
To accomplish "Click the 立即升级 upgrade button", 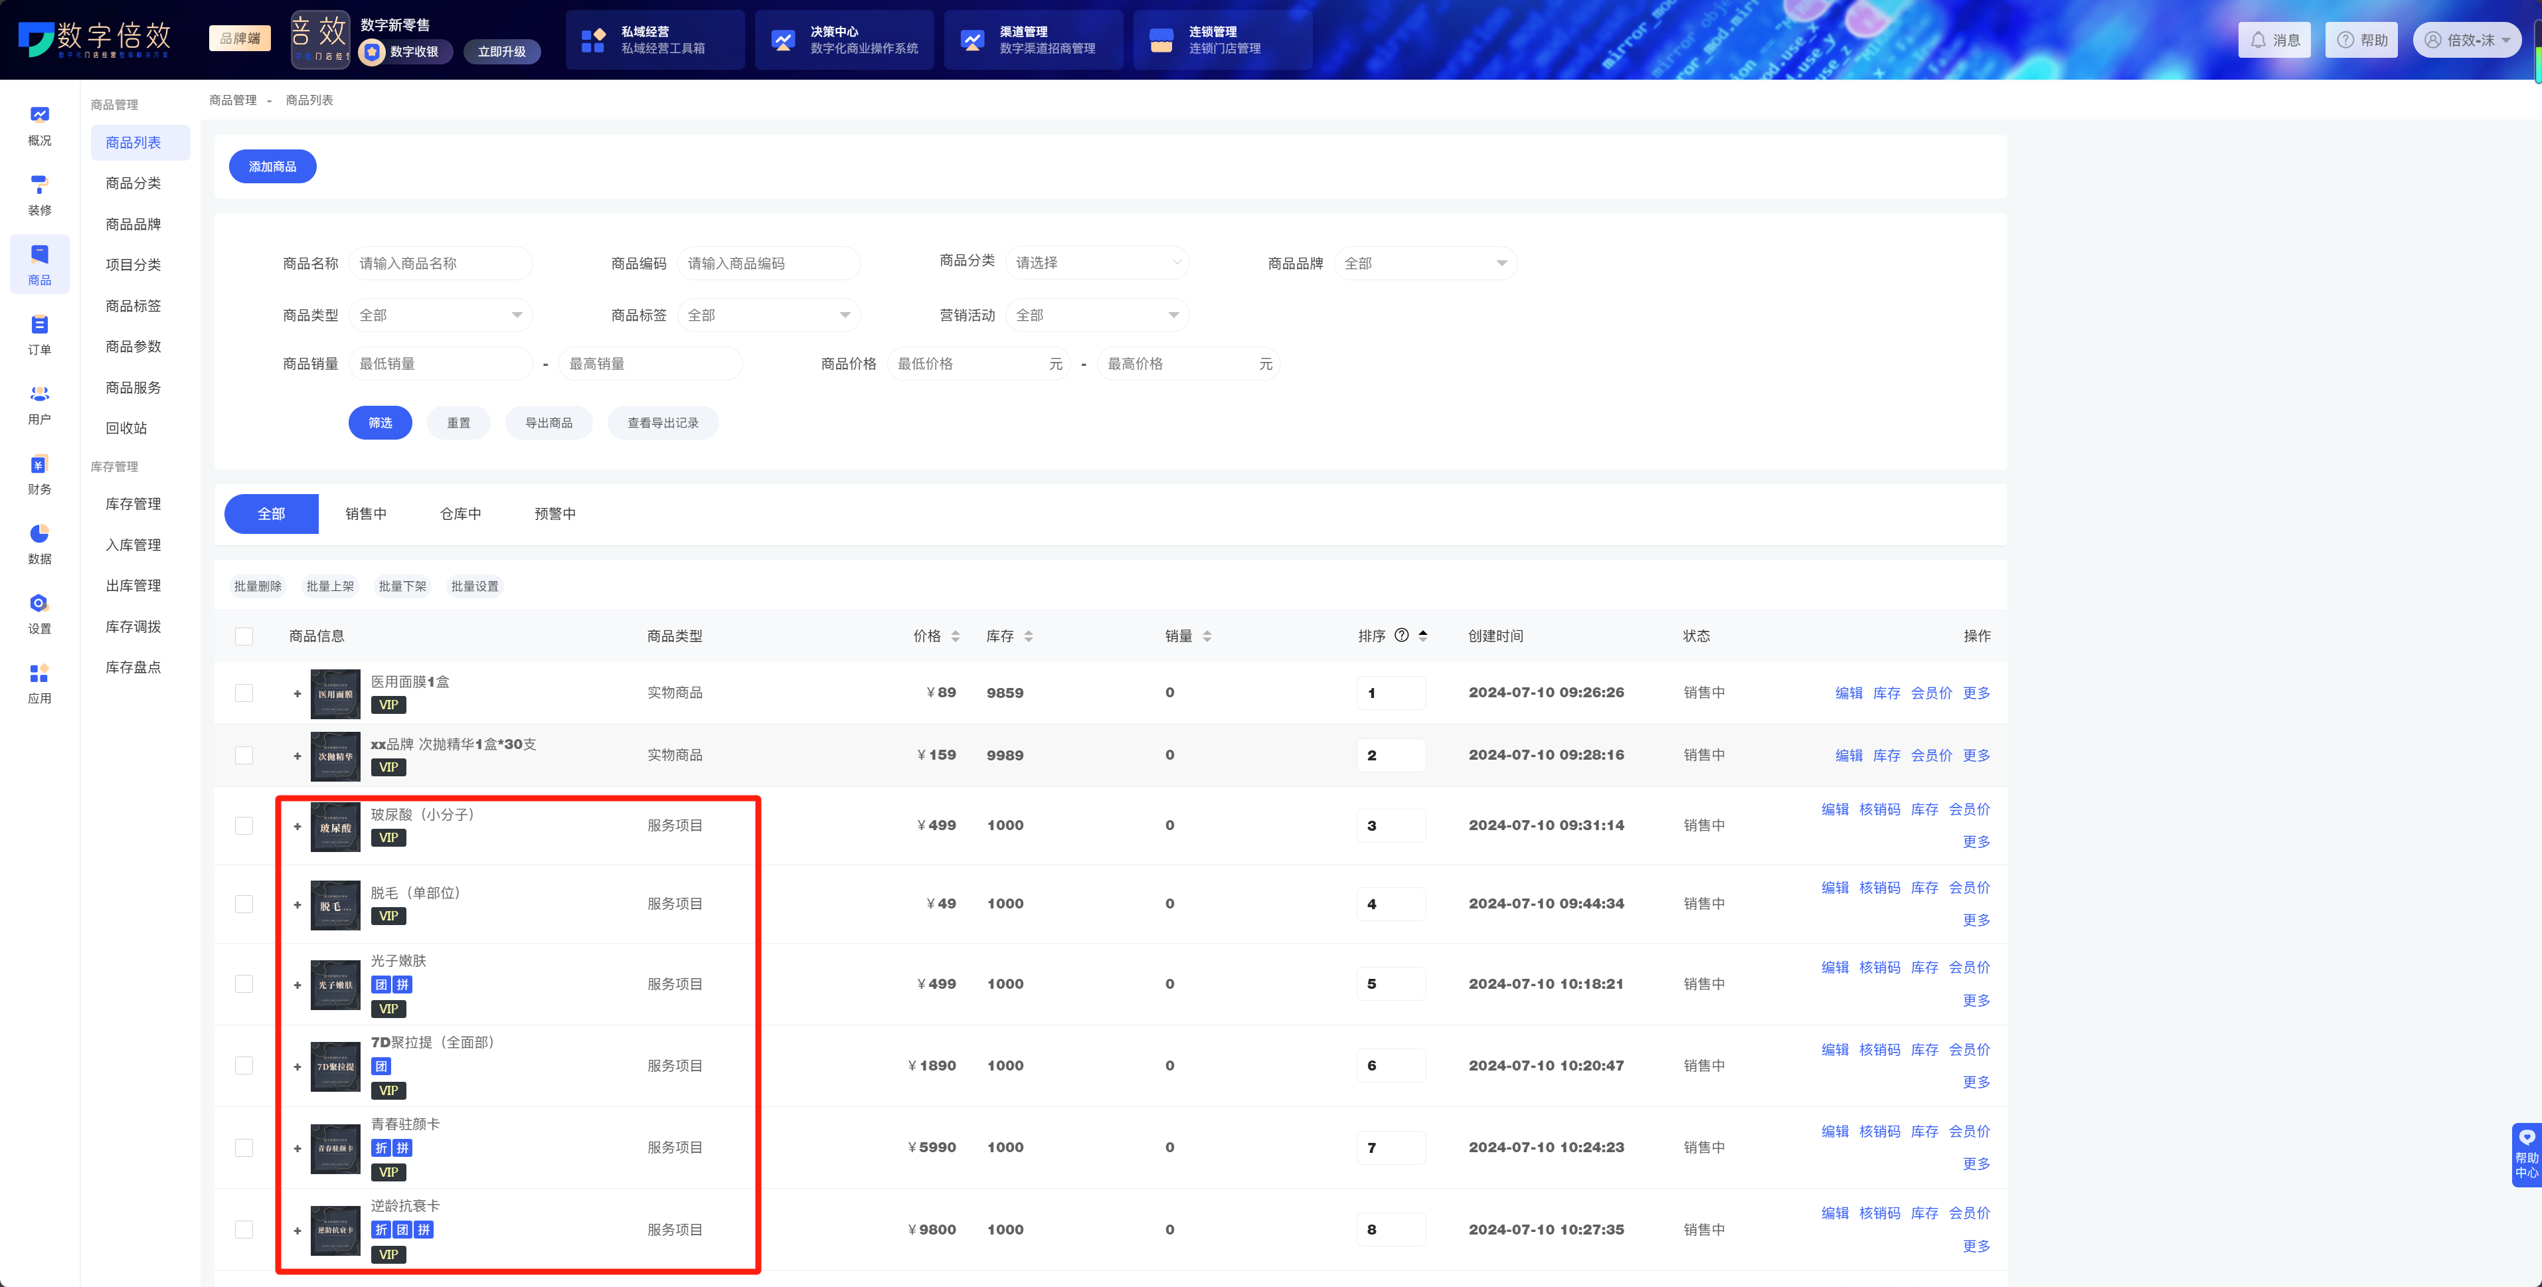I will pyautogui.click(x=502, y=51).
